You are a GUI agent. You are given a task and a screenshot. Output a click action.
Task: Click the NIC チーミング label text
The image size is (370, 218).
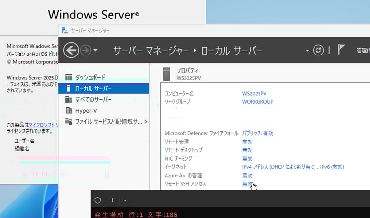point(178,159)
